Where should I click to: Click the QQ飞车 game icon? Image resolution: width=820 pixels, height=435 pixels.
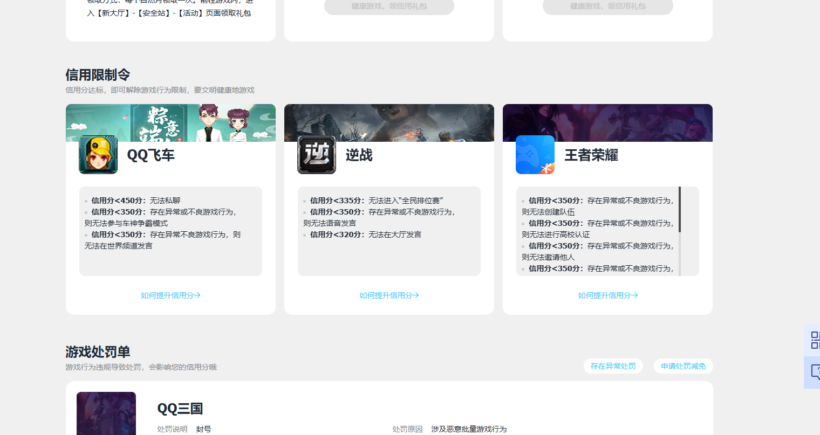pyautogui.click(x=98, y=155)
